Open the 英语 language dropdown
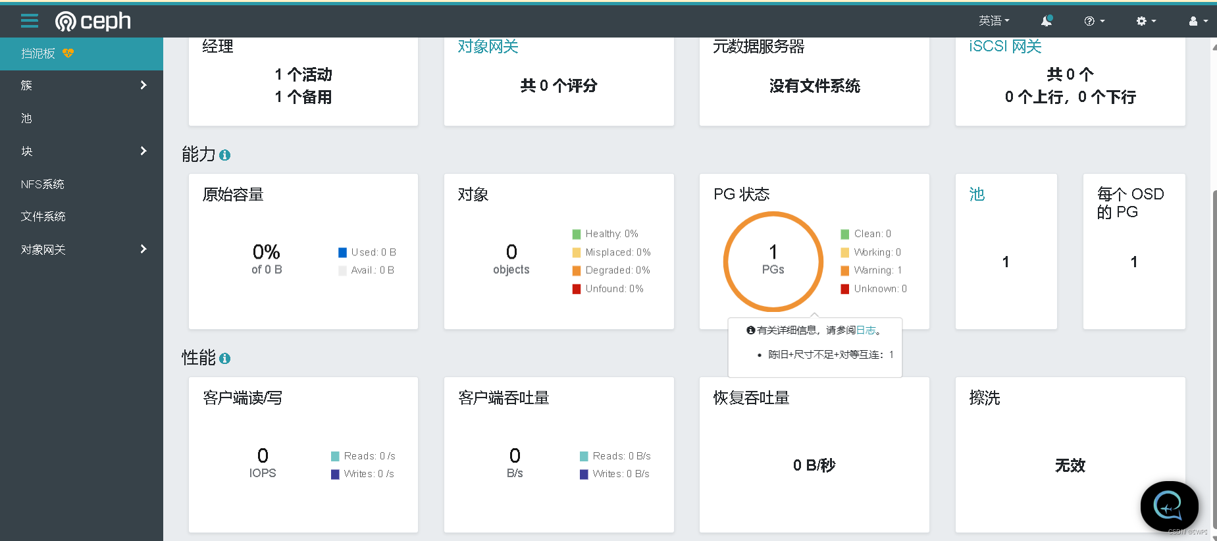Image resolution: width=1217 pixels, height=541 pixels. pos(994,21)
